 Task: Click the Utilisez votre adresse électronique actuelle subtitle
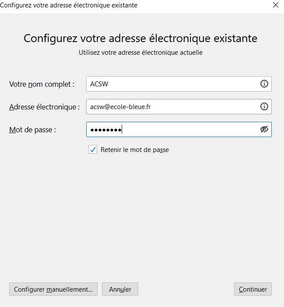pyautogui.click(x=140, y=53)
